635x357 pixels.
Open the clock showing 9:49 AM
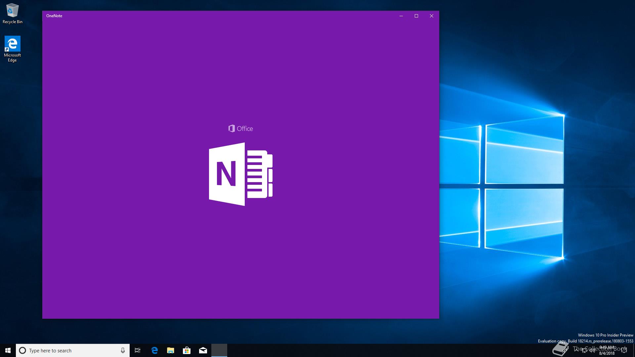point(607,350)
